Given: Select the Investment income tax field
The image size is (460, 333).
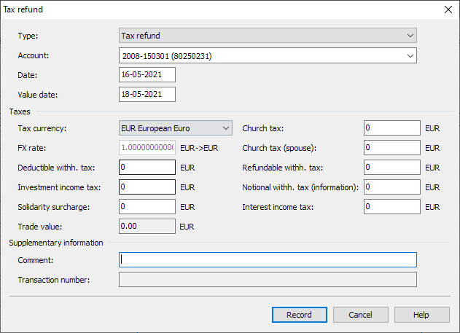Looking at the screenshot, I should click(147, 187).
